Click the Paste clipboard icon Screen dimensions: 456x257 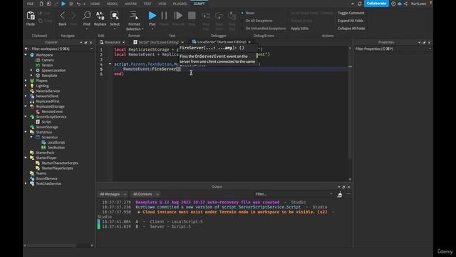[x=31, y=16]
